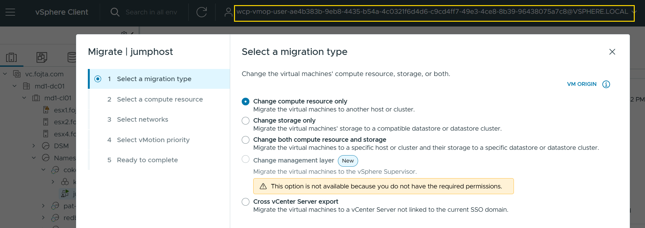Click the vc.fojta.com vCenter icon
The image size is (645, 228).
tap(17, 74)
